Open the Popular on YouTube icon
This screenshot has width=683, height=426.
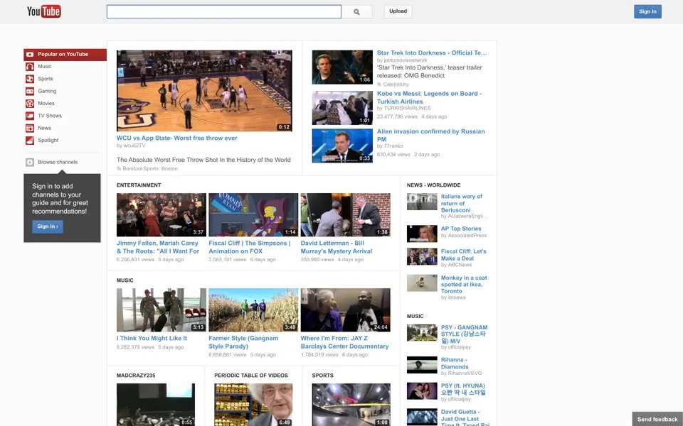pos(30,55)
